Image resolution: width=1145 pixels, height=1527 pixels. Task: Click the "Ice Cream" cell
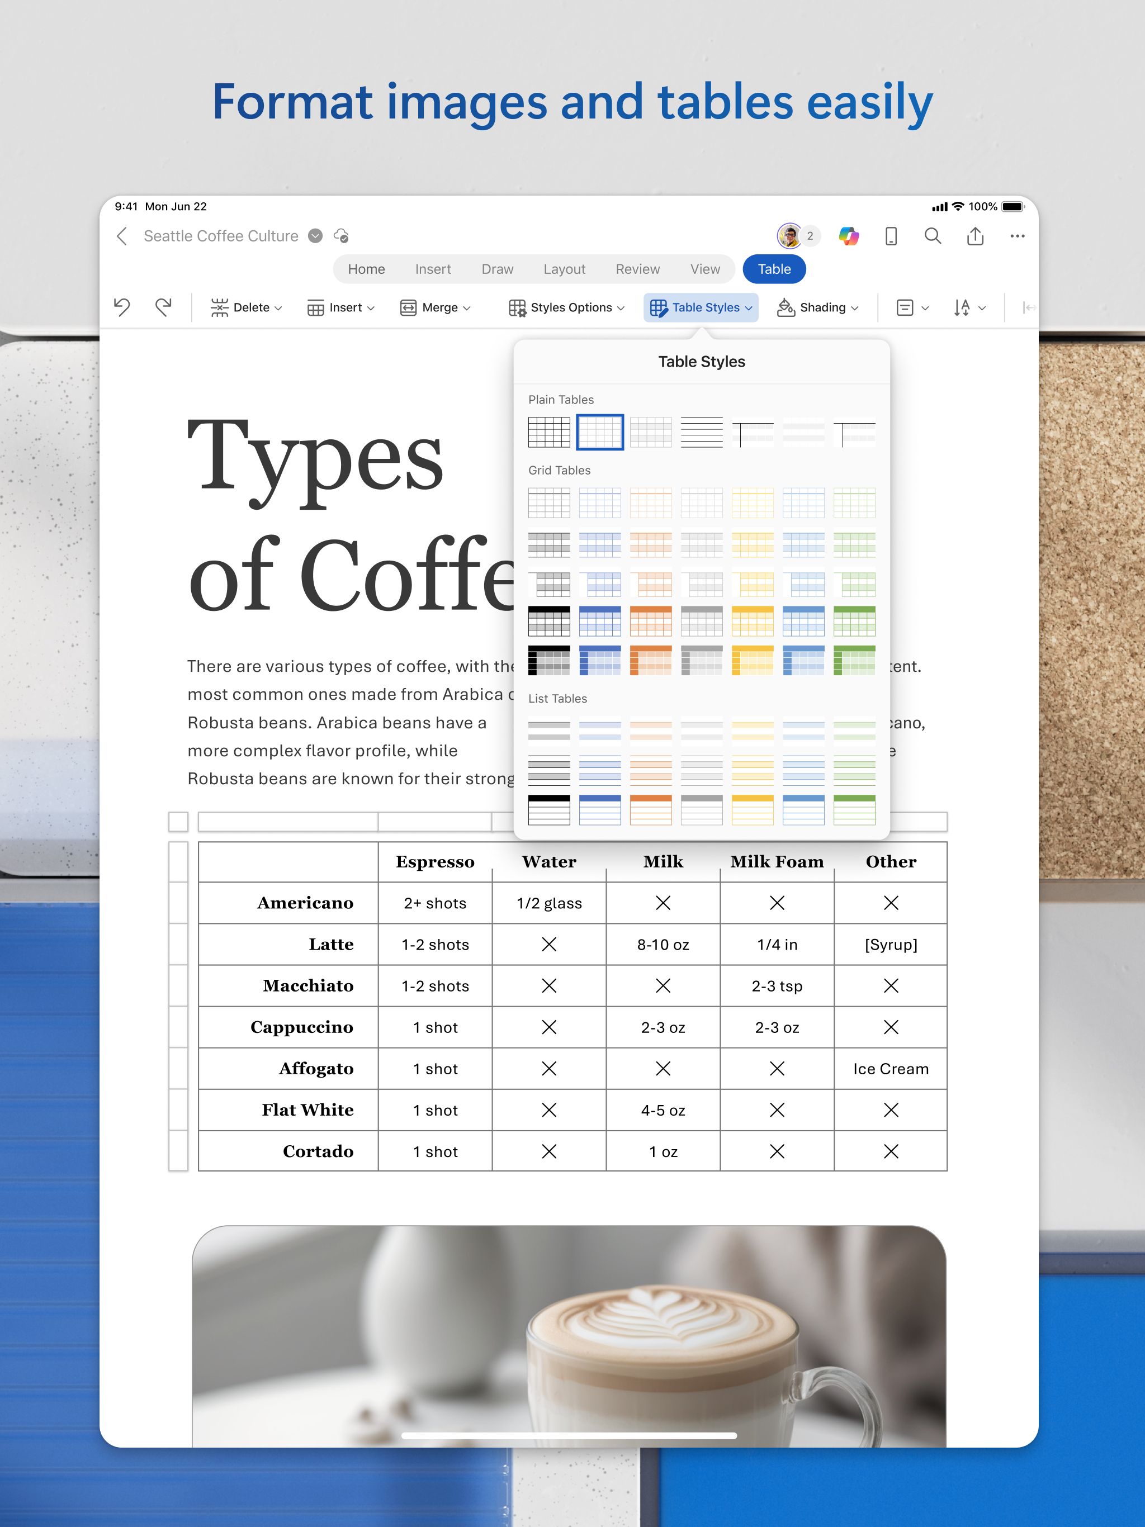point(891,1069)
